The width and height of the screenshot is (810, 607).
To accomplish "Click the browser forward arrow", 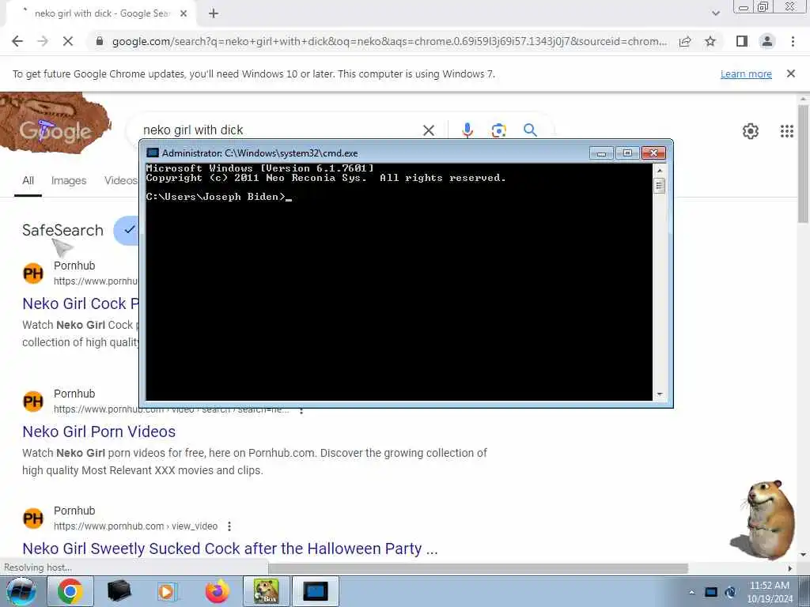I will pyautogui.click(x=43, y=41).
